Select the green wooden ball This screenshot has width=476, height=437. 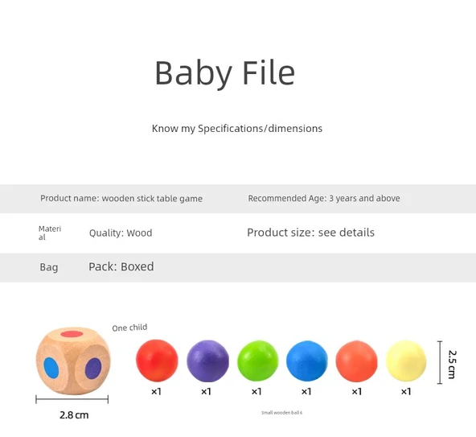click(257, 361)
